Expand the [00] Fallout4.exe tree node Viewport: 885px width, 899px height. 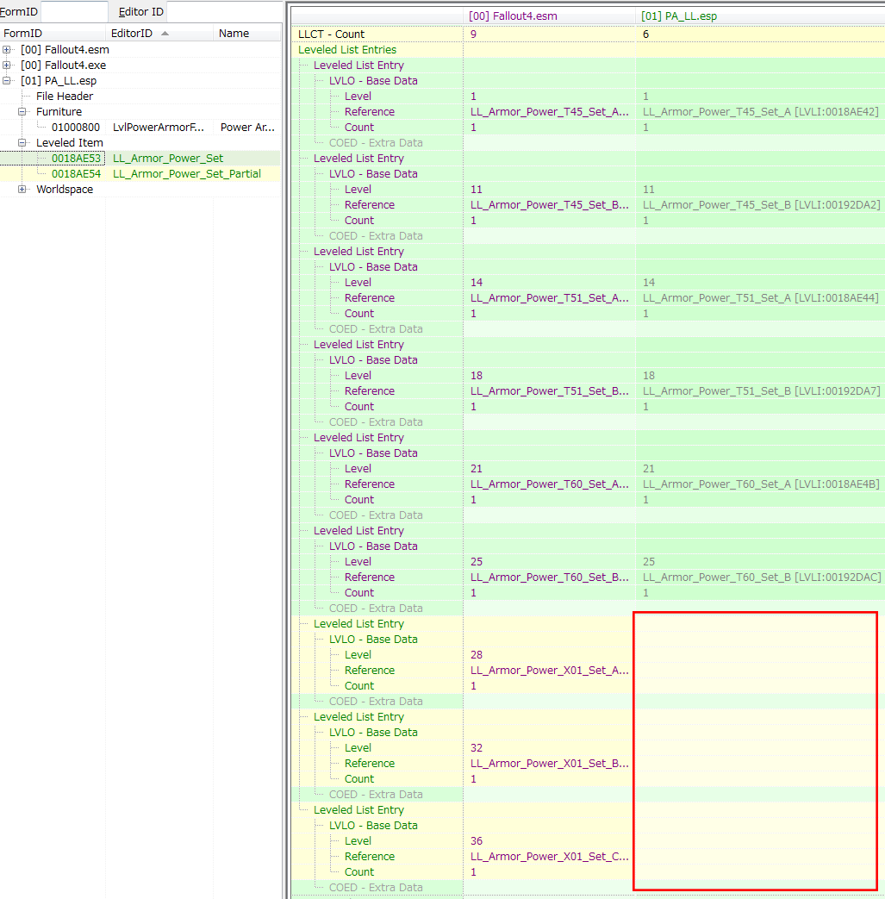(x=6, y=66)
